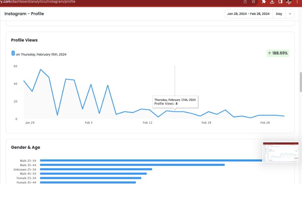Open the browser three-dot menu
This screenshot has width=302, height=201.
[297, 2]
